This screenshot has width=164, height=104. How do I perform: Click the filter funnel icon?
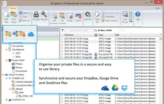point(63,30)
